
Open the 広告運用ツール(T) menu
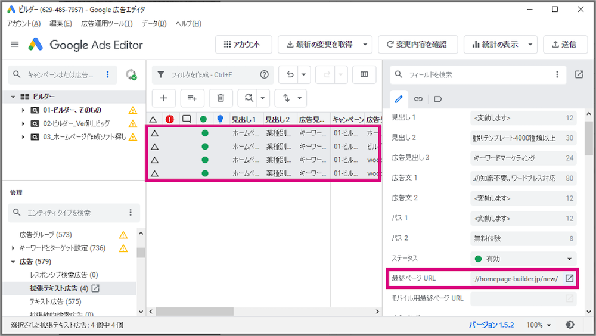click(107, 24)
